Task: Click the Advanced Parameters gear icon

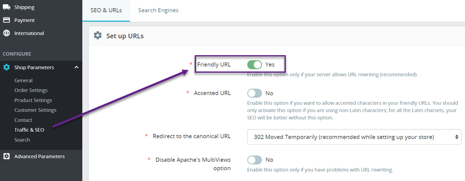Action: tap(6, 156)
